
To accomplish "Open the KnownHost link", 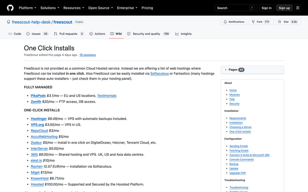I will coord(40,178).
